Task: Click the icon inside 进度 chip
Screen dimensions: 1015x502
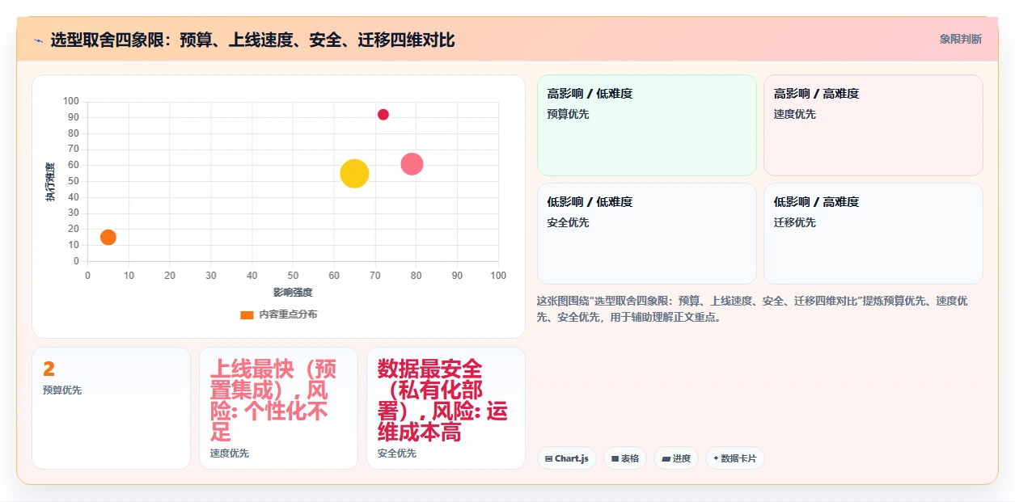Action: pyautogui.click(x=666, y=459)
